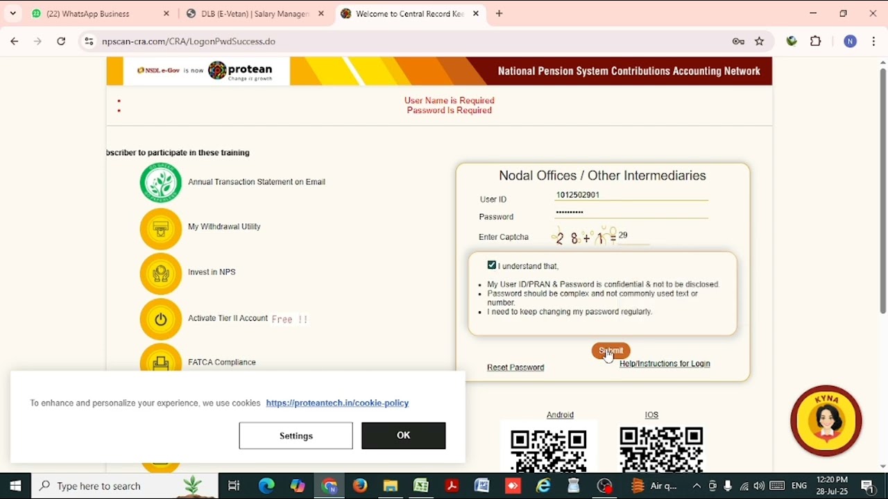Open saved password manager key icon
The width and height of the screenshot is (888, 499).
(738, 42)
